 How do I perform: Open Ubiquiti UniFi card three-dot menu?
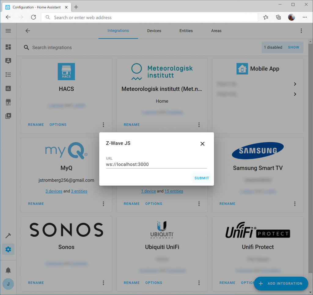[x=199, y=283]
